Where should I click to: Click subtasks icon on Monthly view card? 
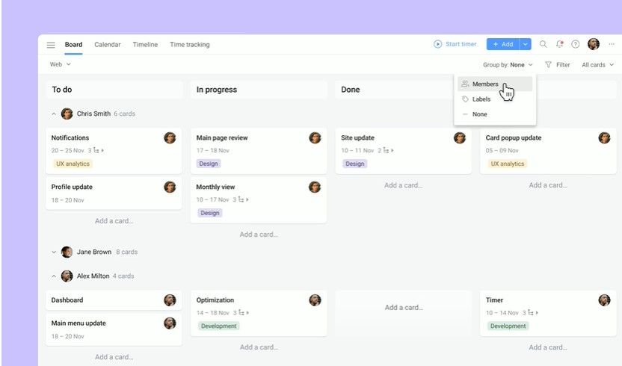241,199
